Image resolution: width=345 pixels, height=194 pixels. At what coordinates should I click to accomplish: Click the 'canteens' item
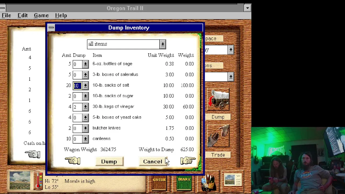[x=101, y=138]
